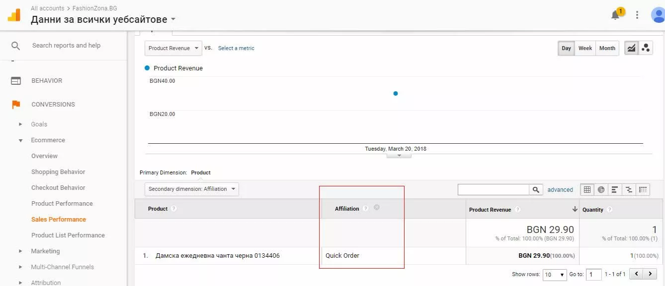Open the Show rows dropdown

(555, 275)
